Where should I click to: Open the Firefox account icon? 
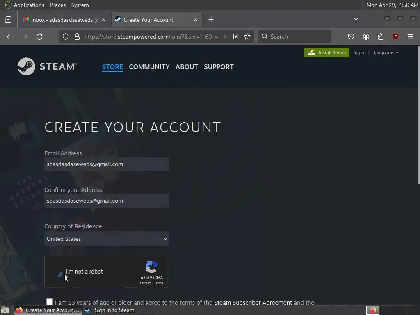click(366, 37)
